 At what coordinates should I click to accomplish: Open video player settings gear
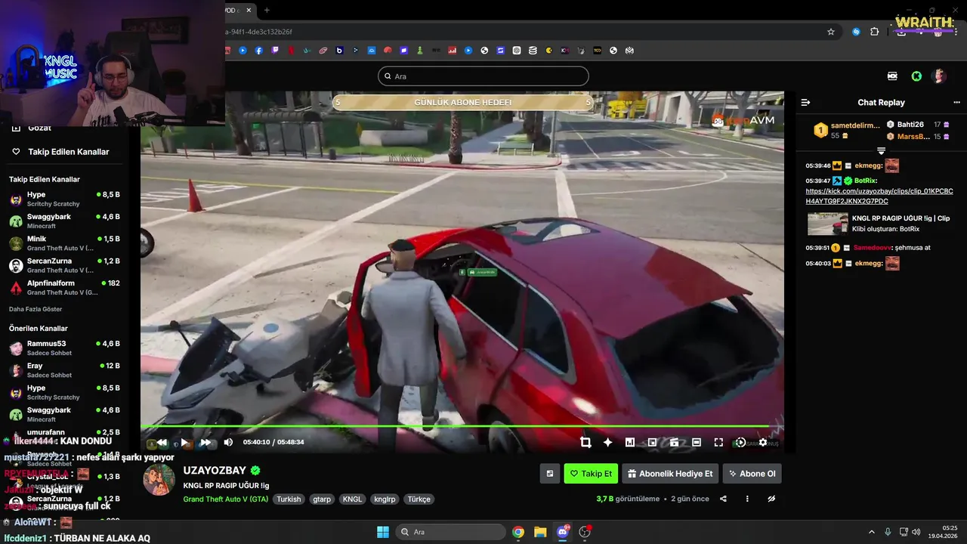point(763,442)
